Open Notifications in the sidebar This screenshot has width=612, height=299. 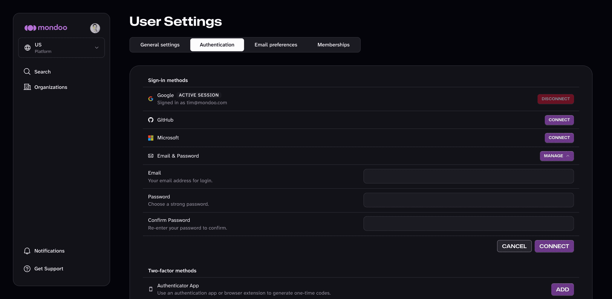[x=49, y=251]
